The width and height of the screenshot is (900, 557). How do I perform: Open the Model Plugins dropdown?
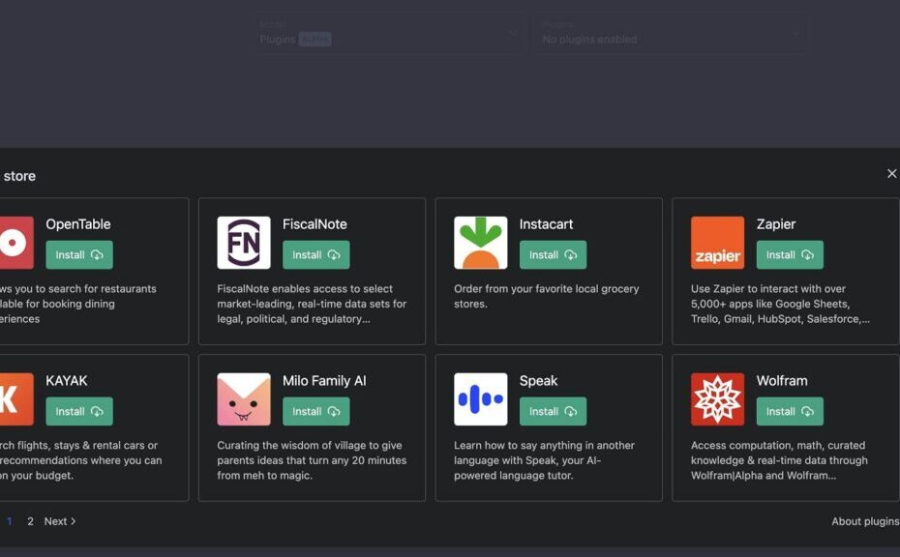point(388,33)
